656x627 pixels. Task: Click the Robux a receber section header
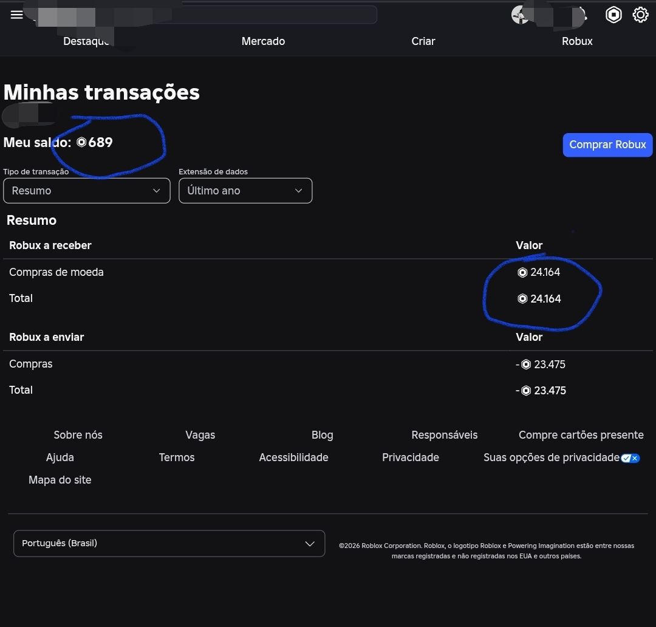pyautogui.click(x=50, y=245)
